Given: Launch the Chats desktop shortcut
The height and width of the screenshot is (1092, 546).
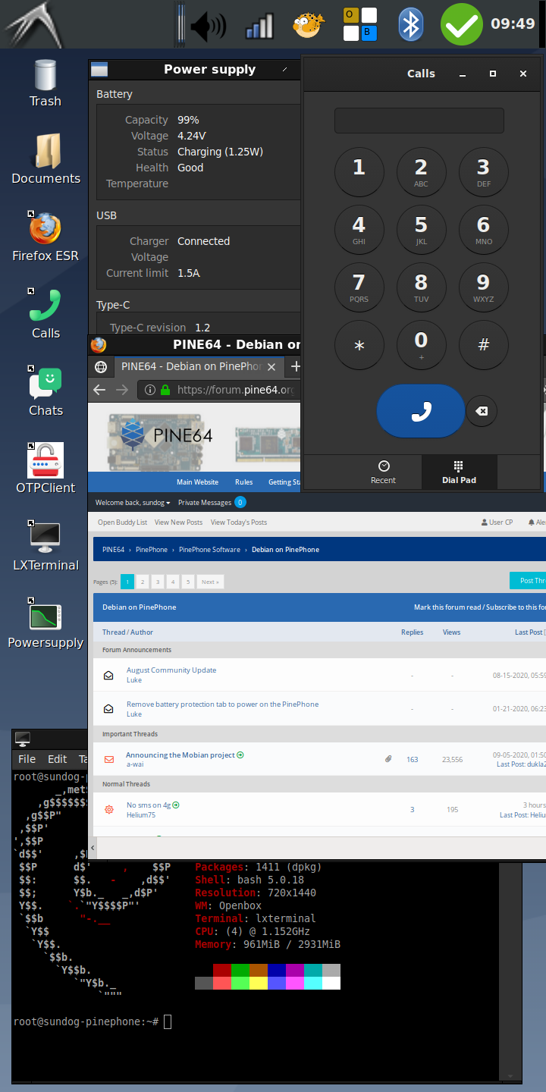Looking at the screenshot, I should (x=45, y=391).
